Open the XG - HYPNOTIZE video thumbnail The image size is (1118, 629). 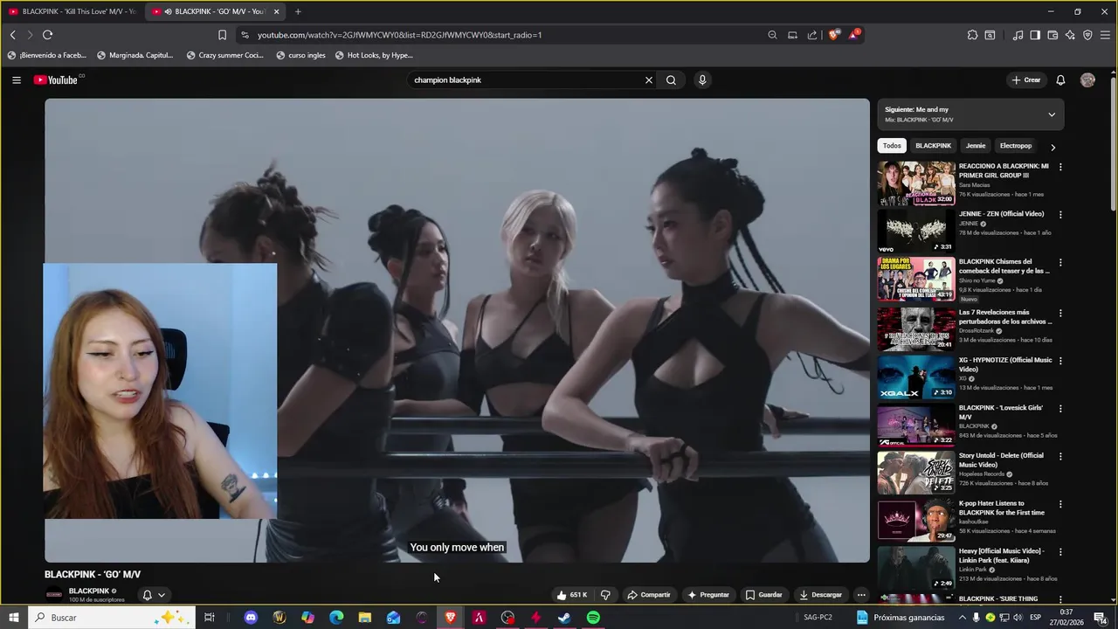pyautogui.click(x=916, y=377)
